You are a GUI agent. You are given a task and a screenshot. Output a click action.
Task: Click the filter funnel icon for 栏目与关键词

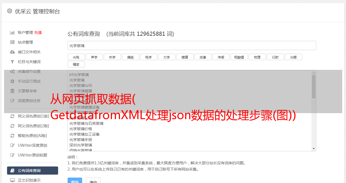click(12, 62)
